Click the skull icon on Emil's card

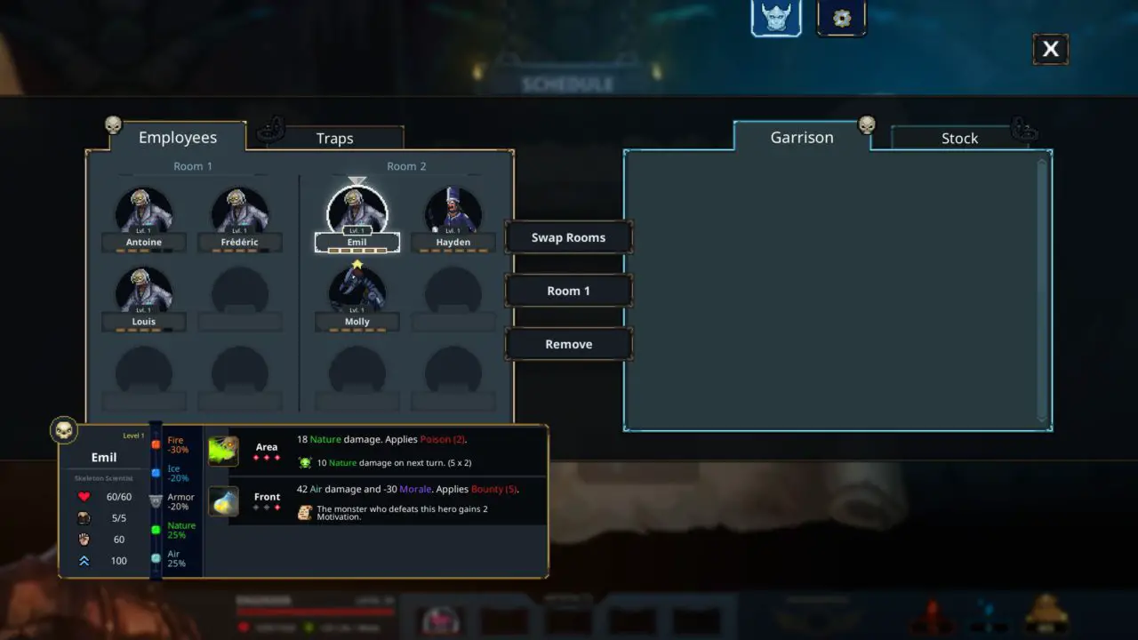point(64,431)
